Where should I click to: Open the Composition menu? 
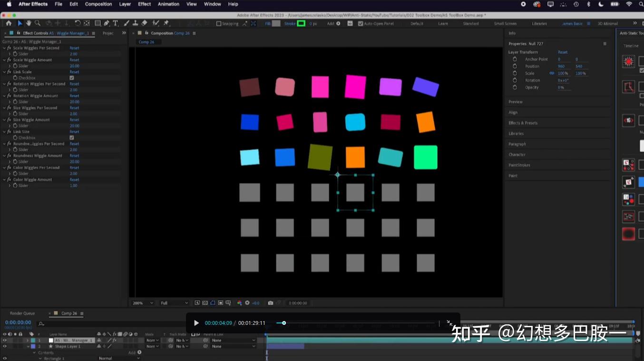coord(98,4)
